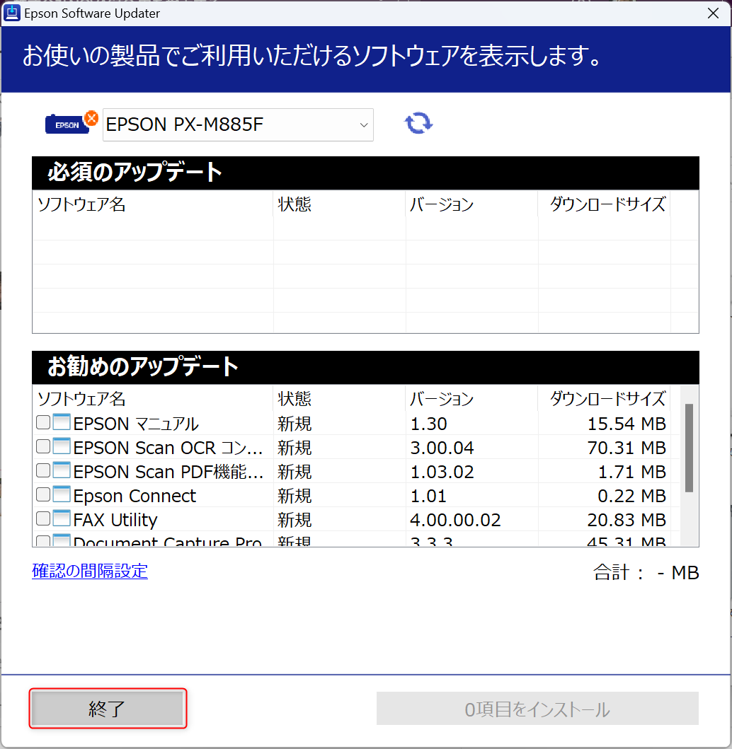Select the FAX Utility row name

(115, 520)
